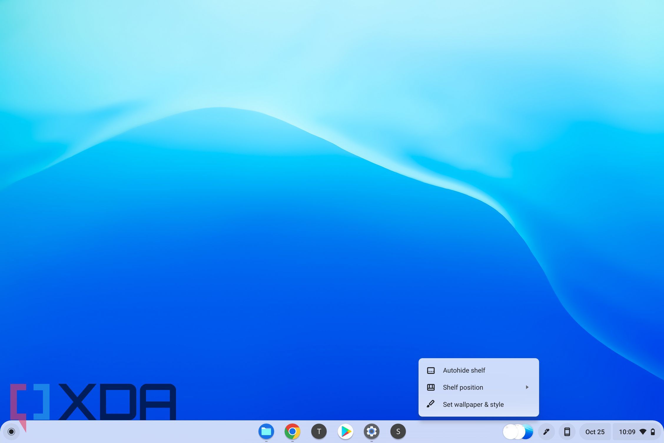Open stylus tools pen icon
Viewport: 664px width, 443px height.
[546, 432]
